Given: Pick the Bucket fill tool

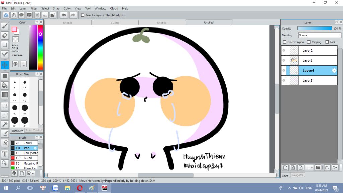Looking at the screenshot, I should point(5,85).
